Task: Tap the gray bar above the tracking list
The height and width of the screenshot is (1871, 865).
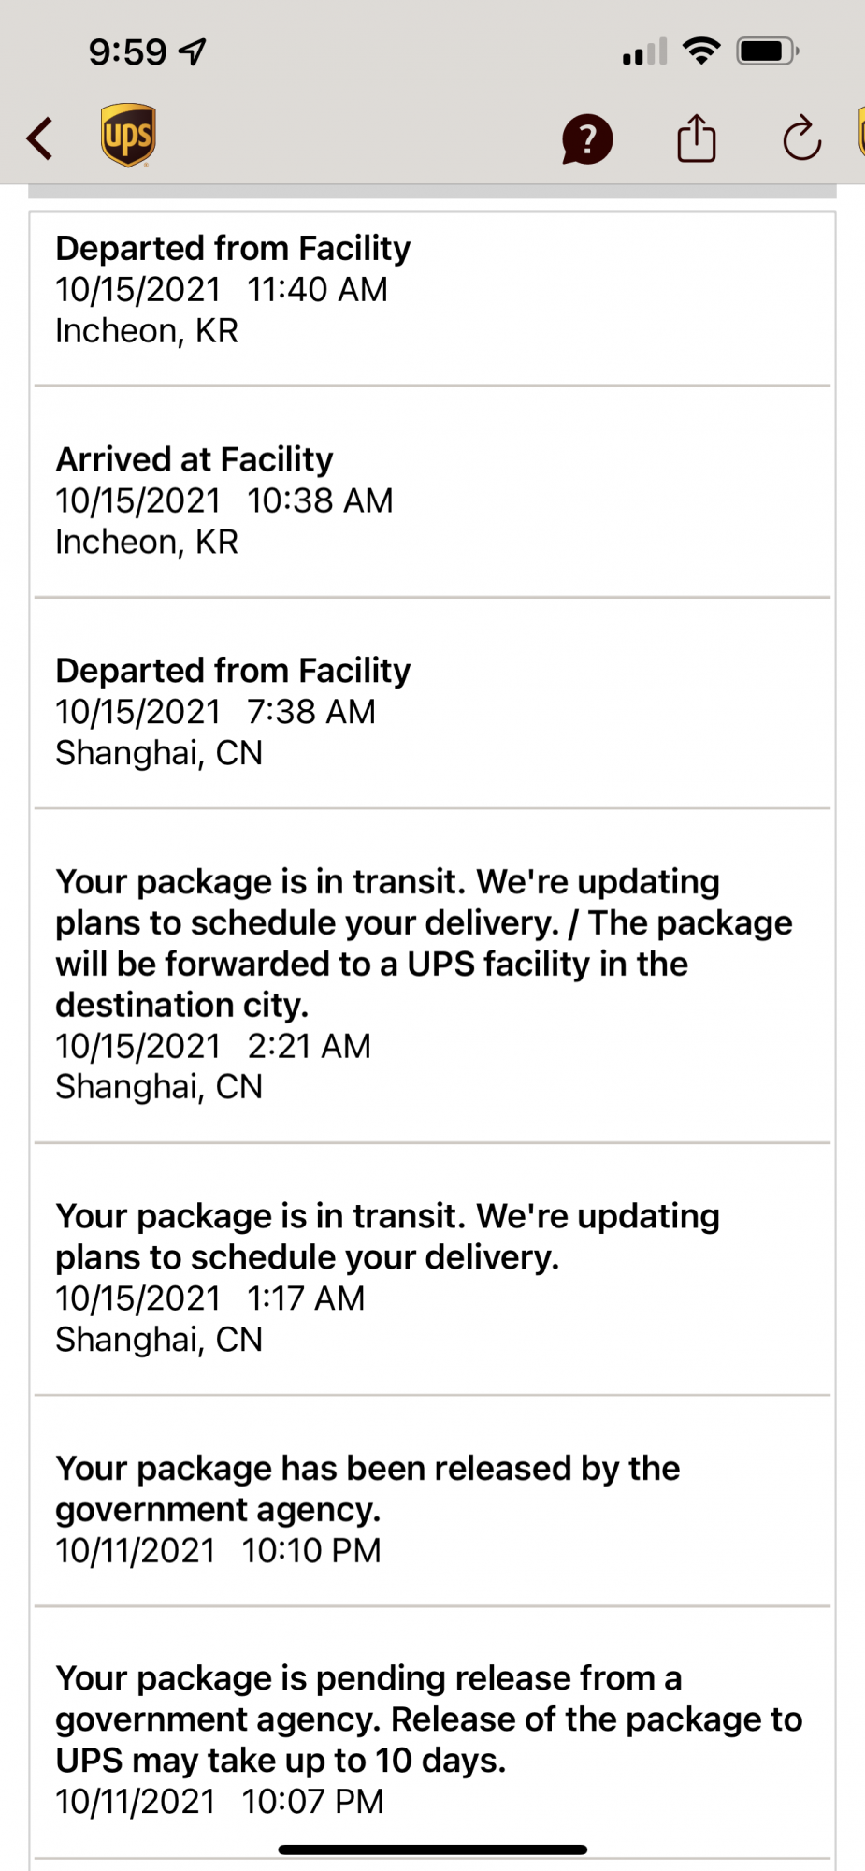Action: tap(432, 192)
